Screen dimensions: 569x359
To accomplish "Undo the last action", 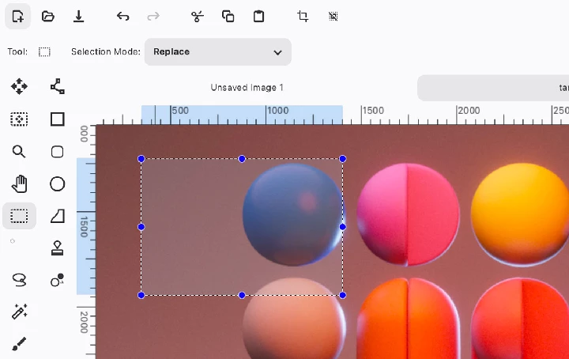I will [x=122, y=16].
